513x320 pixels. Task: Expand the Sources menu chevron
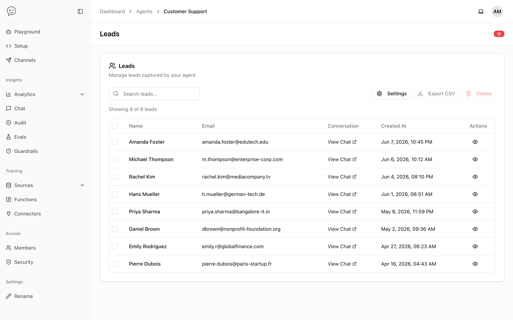click(82, 185)
